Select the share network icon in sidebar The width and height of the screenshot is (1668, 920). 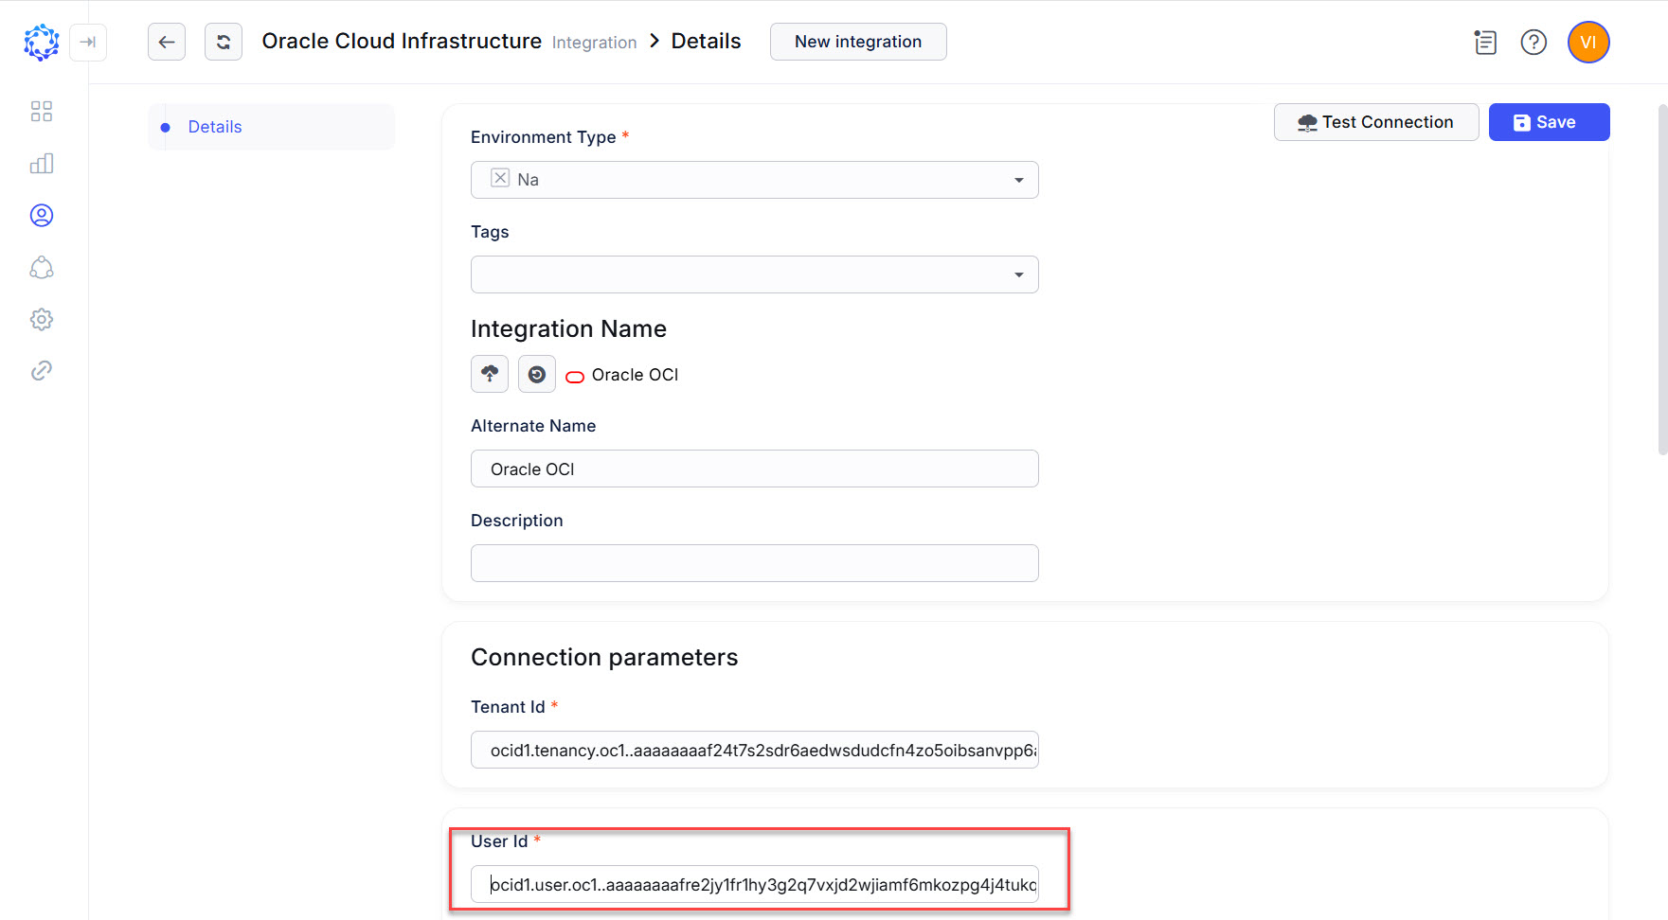41,268
